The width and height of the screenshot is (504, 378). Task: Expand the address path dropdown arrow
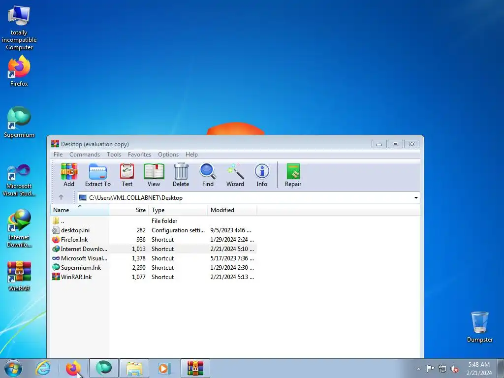coord(416,198)
